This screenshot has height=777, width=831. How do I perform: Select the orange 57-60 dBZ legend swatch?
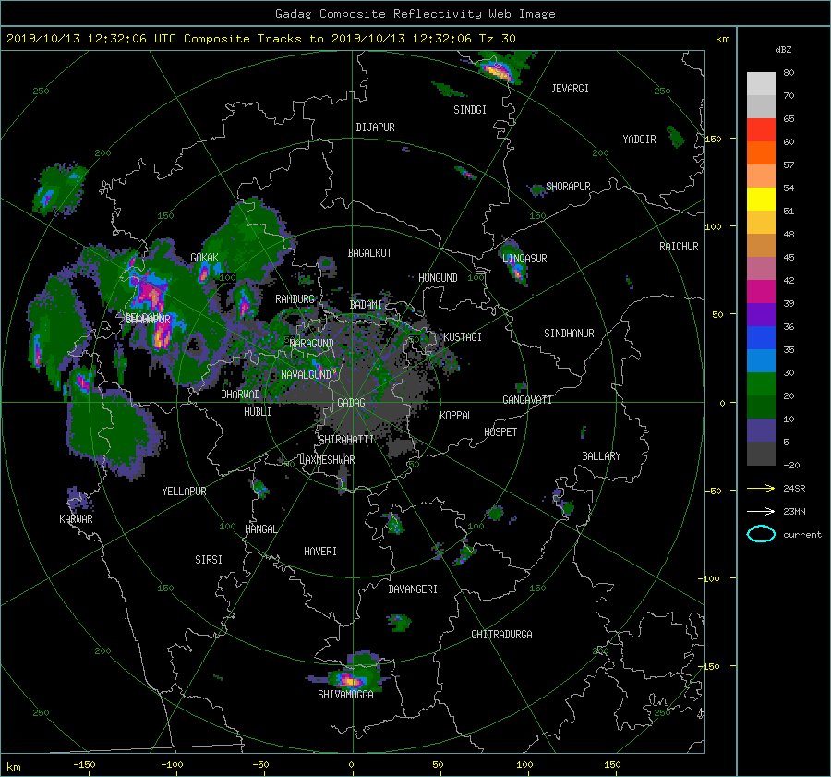pyautogui.click(x=761, y=153)
